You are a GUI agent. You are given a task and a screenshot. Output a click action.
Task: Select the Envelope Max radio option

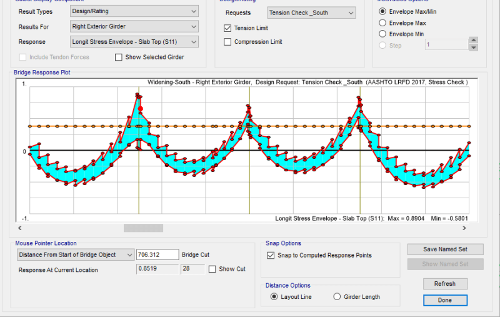pos(382,23)
